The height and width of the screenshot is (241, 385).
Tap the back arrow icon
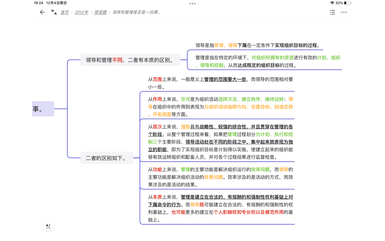(42, 12)
